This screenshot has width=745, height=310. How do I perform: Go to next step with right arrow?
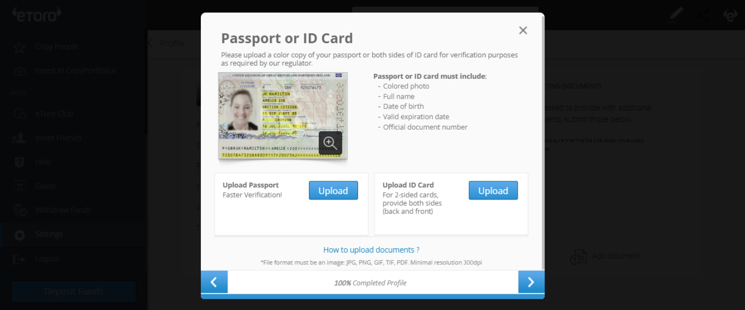pos(531,282)
